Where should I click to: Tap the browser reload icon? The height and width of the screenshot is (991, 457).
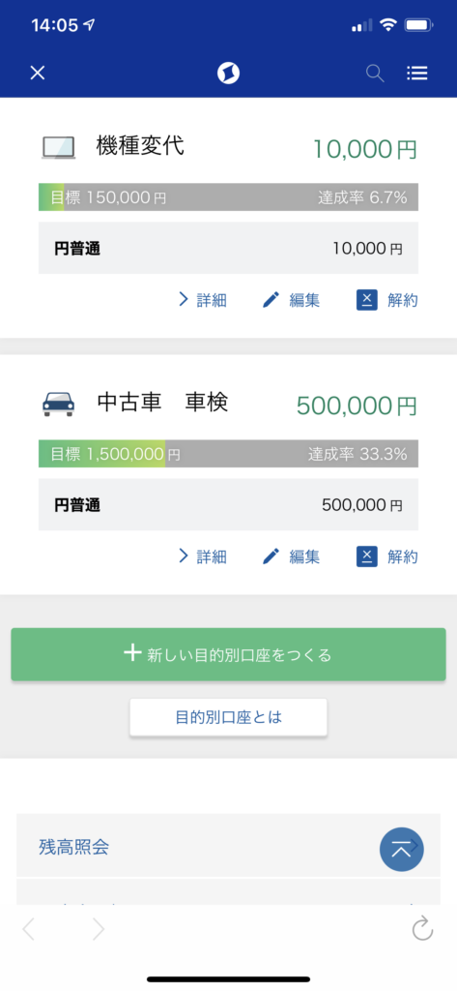pos(422,928)
